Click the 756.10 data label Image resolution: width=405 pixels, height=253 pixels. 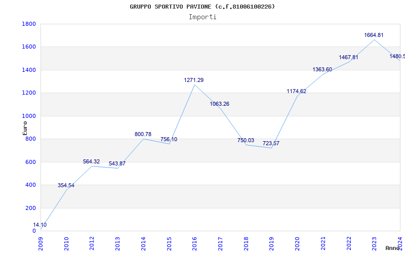click(169, 140)
